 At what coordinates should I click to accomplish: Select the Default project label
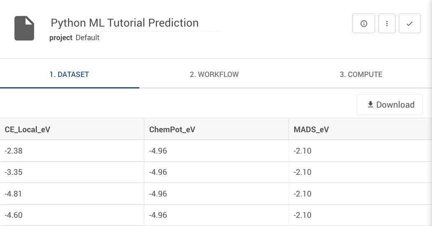point(88,38)
